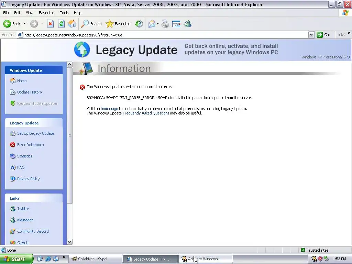Image resolution: width=352 pixels, height=264 pixels.
Task: Switch to CollabNet - Mypal taskbar window
Action: [x=96, y=259]
